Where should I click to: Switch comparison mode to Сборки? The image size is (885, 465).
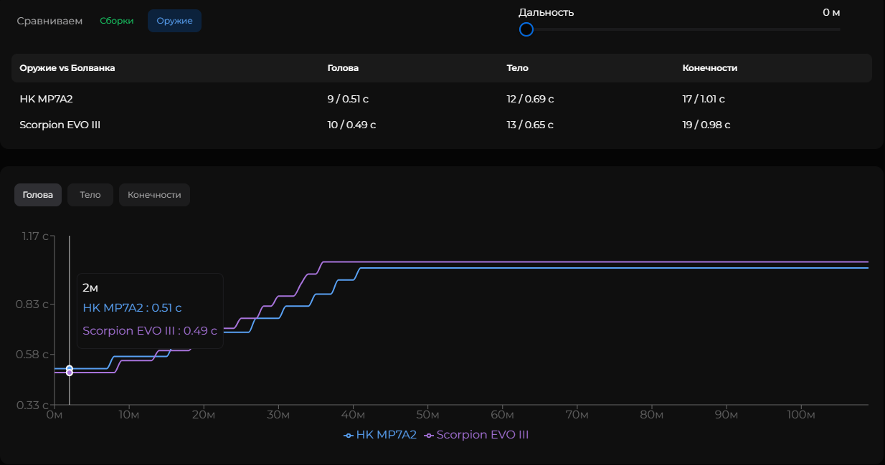[117, 21]
